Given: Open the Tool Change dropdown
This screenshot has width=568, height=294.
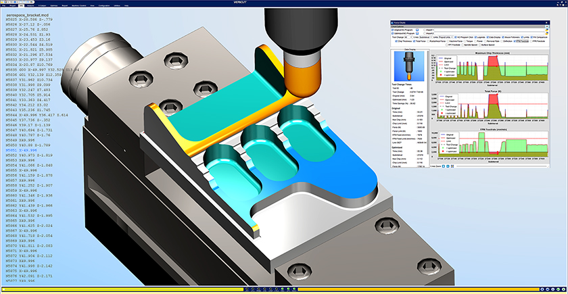Looking at the screenshot, I should tap(410, 36).
